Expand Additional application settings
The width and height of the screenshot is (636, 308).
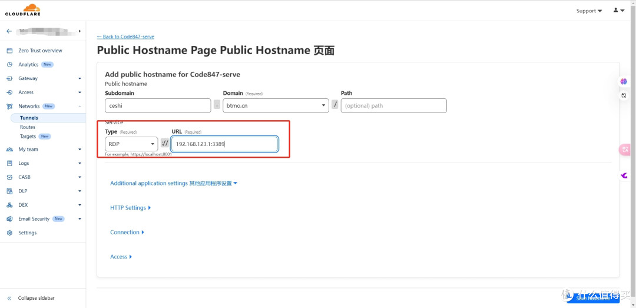pyautogui.click(x=174, y=183)
